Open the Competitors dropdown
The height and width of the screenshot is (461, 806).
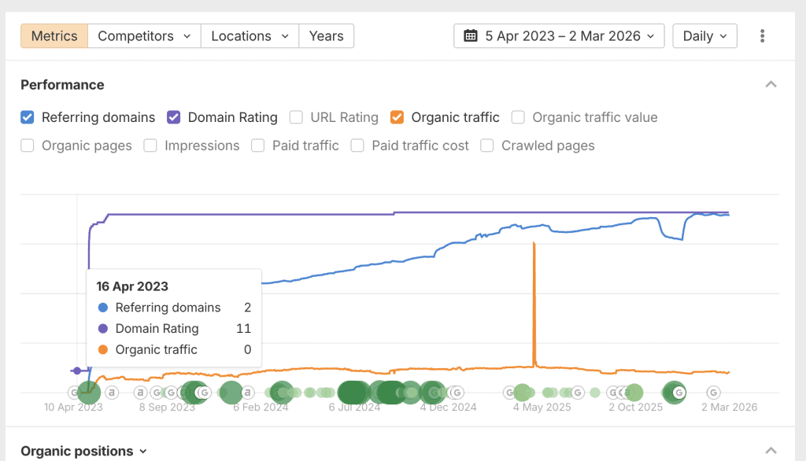pos(144,36)
